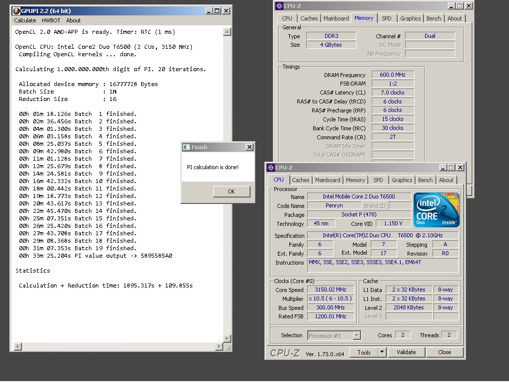509x382 pixels.
Task: Click the PI value output line 5895585A0
Action: click(96, 256)
